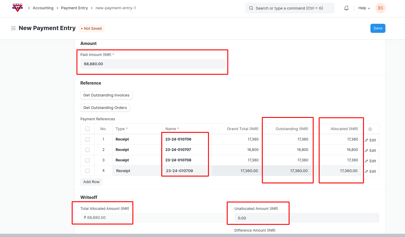Click Get Outstanding Invoices button
Image resolution: width=405 pixels, height=237 pixels.
106,95
